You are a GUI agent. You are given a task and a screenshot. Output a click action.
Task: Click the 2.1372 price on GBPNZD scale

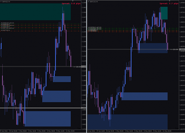tap(84, 27)
